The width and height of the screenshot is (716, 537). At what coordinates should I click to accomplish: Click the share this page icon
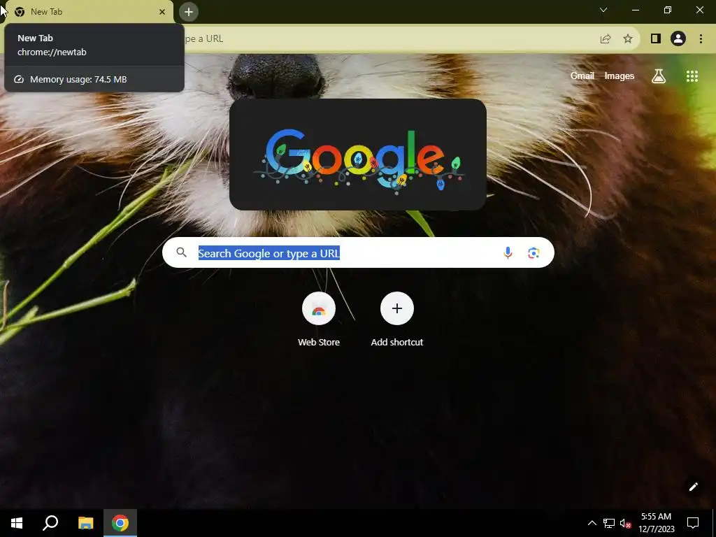[606, 39]
